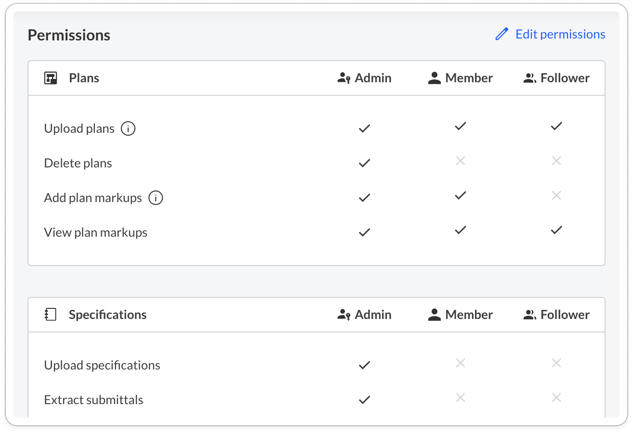The width and height of the screenshot is (633, 433).
Task: Open the Edit permissions link
Action: point(560,34)
